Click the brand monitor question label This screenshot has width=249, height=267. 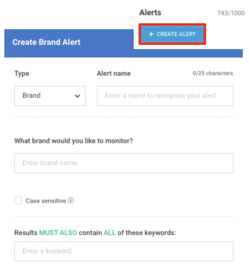[x=74, y=141]
